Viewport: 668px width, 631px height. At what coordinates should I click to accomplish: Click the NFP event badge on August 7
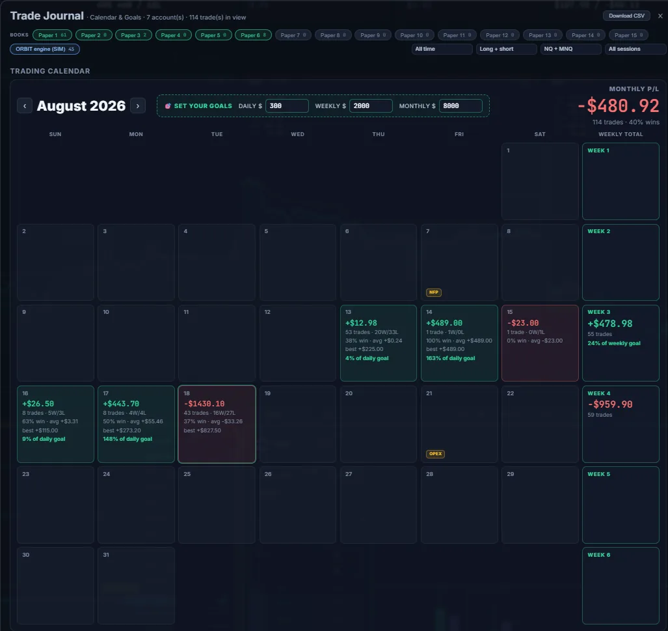(x=434, y=292)
